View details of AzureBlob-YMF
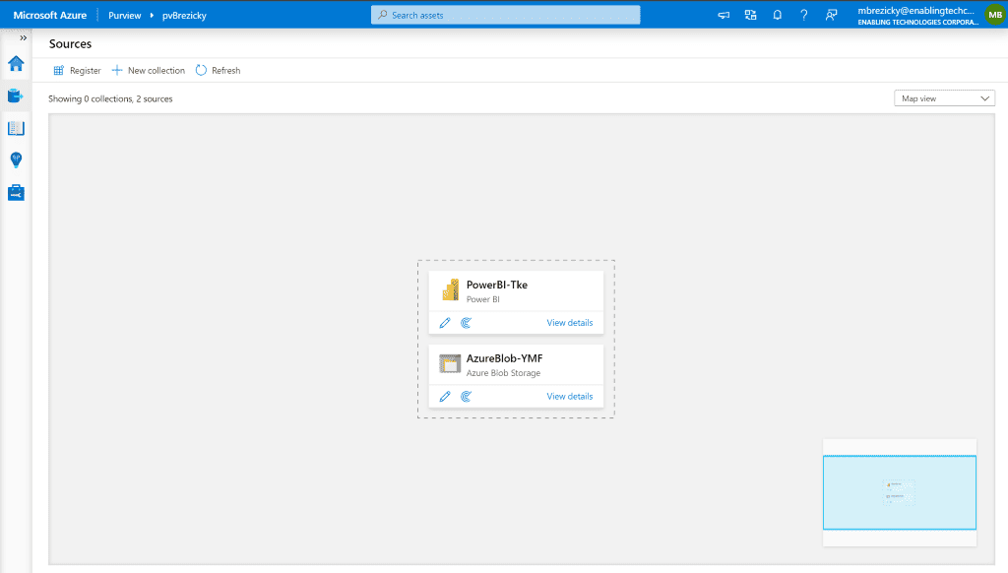The image size is (1008, 573). coord(570,396)
